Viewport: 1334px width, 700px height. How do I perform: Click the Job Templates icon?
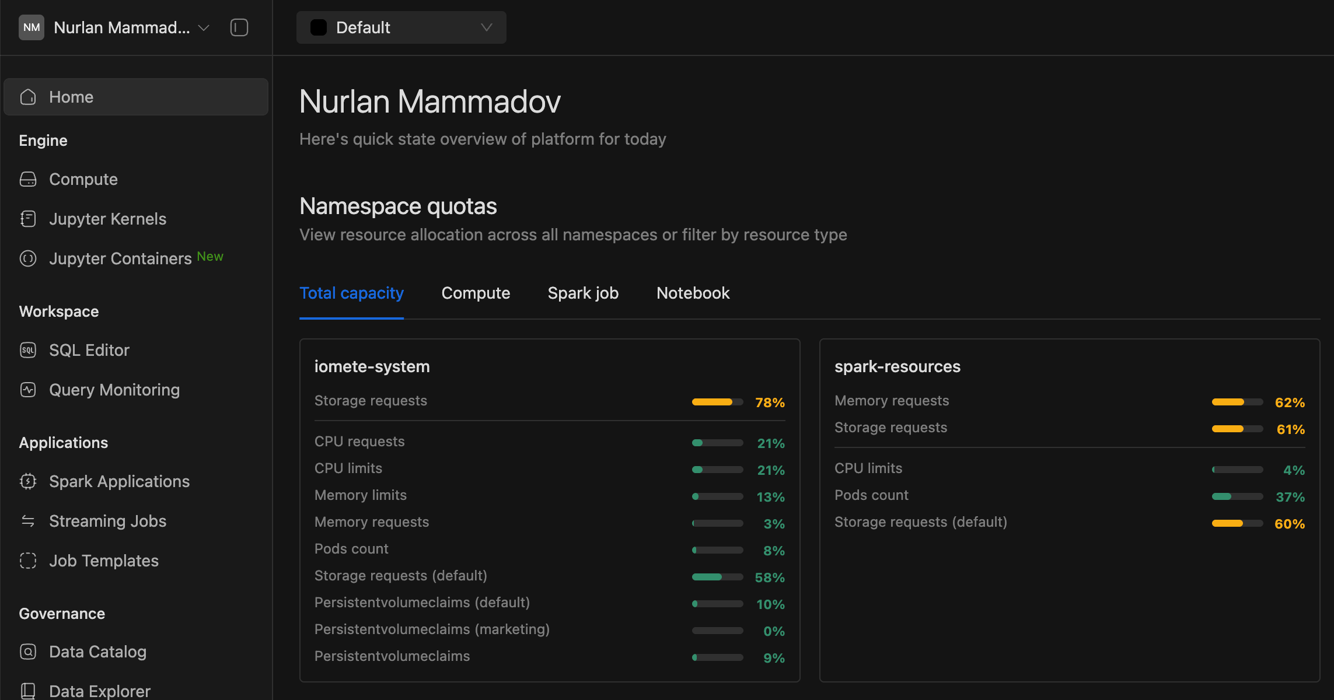tap(27, 561)
